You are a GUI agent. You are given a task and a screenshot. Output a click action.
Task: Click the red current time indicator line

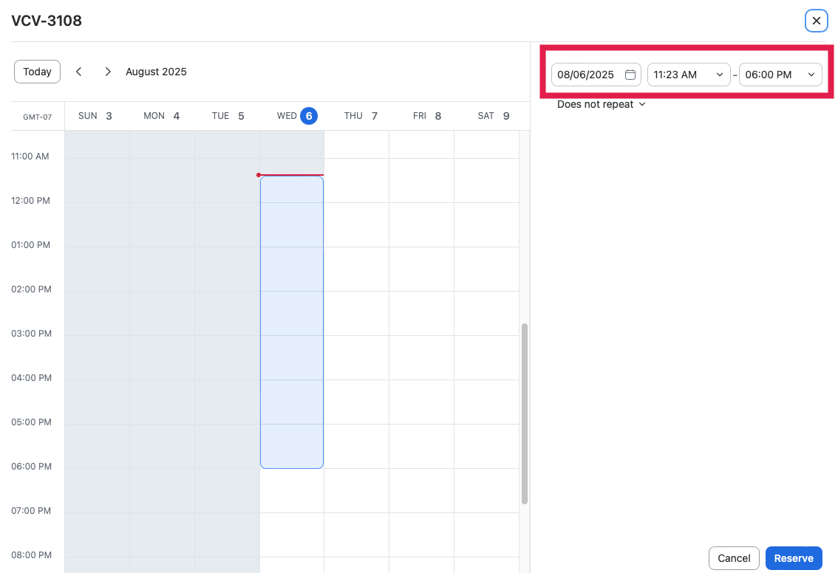291,175
